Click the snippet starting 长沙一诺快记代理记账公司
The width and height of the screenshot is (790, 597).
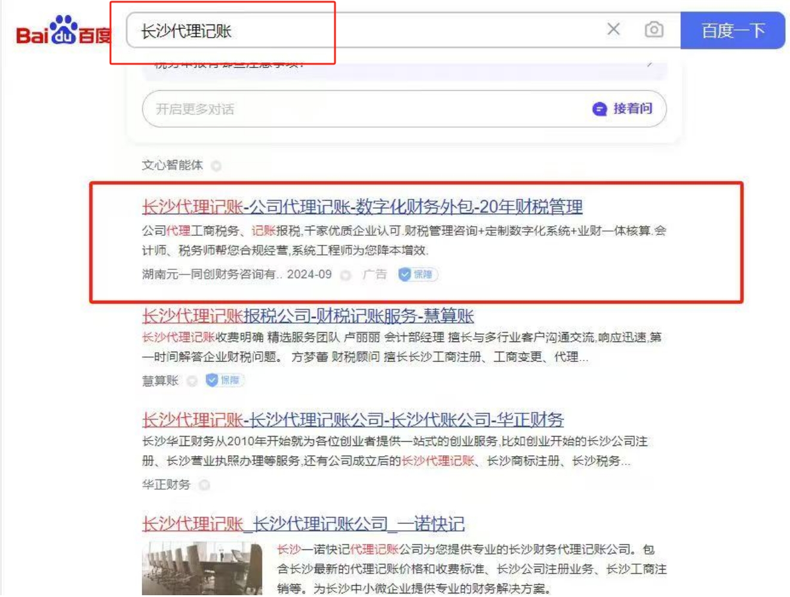pos(472,569)
